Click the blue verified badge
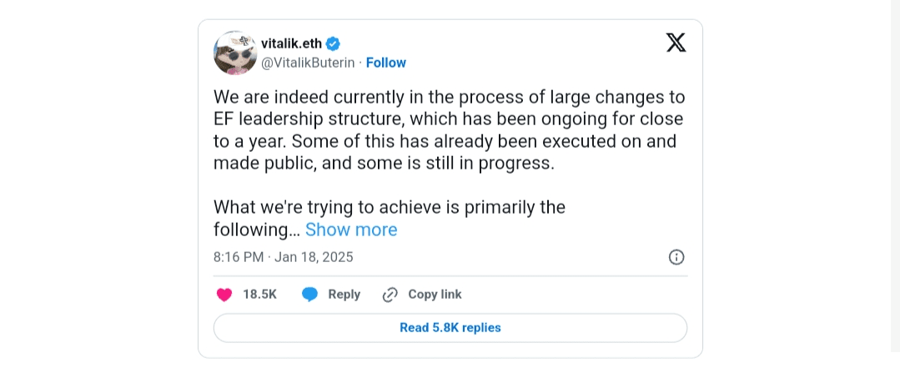Viewport: 900px width, 373px height. pos(332,44)
